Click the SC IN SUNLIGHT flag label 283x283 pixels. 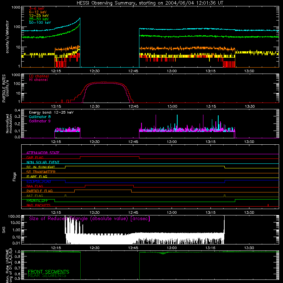[41, 167]
